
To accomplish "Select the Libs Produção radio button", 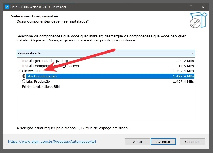I will tap(24, 81).
